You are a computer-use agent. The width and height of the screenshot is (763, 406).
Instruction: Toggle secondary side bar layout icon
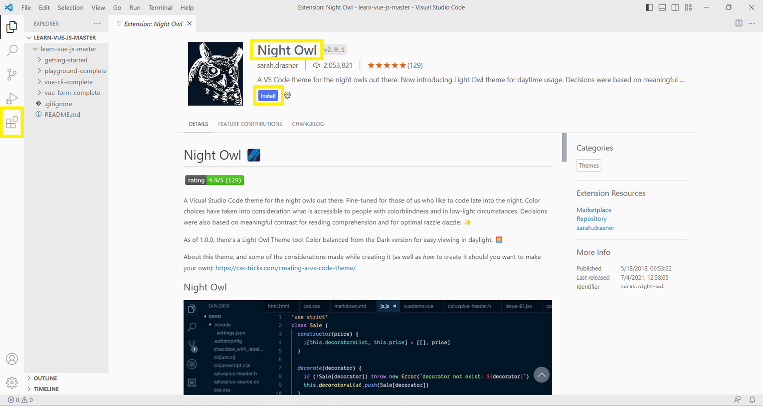[x=675, y=7]
